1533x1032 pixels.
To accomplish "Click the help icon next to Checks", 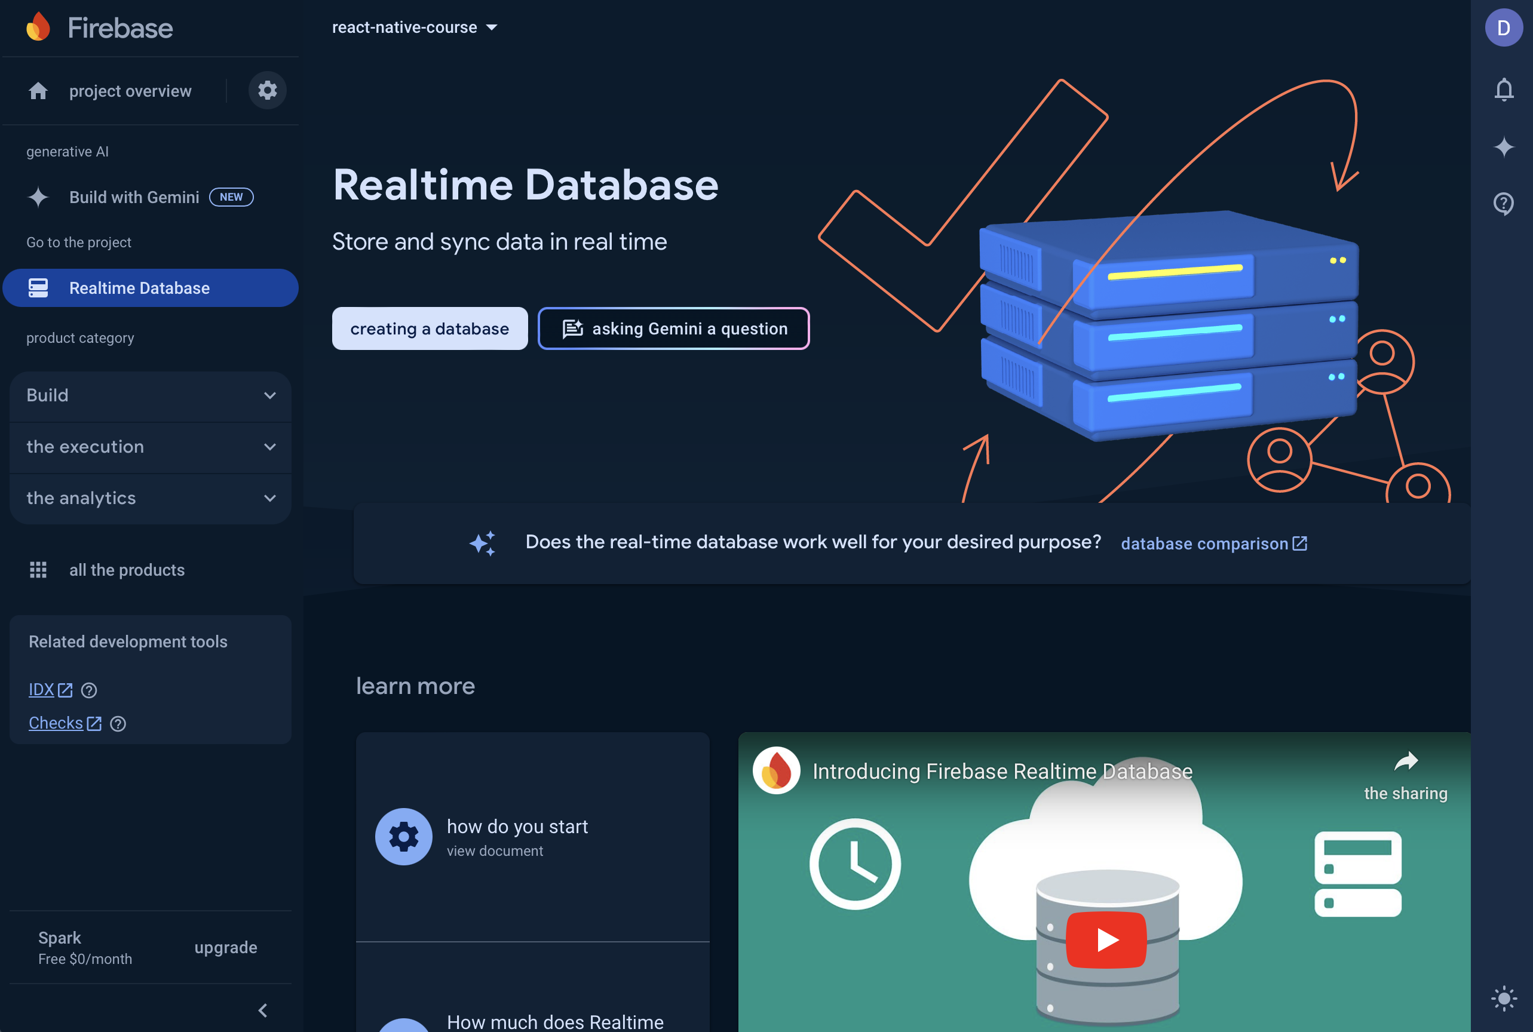I will coord(118,724).
